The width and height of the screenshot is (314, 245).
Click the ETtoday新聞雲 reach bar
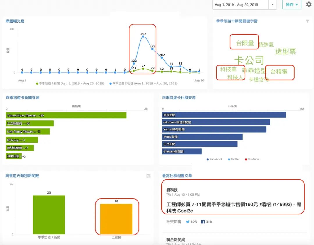pos(182,151)
